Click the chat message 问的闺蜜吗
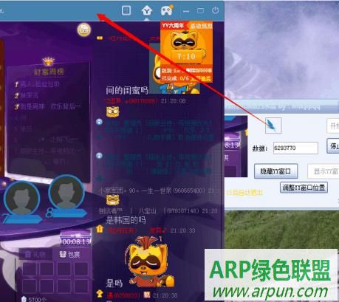The image size is (339, 302). point(127,90)
